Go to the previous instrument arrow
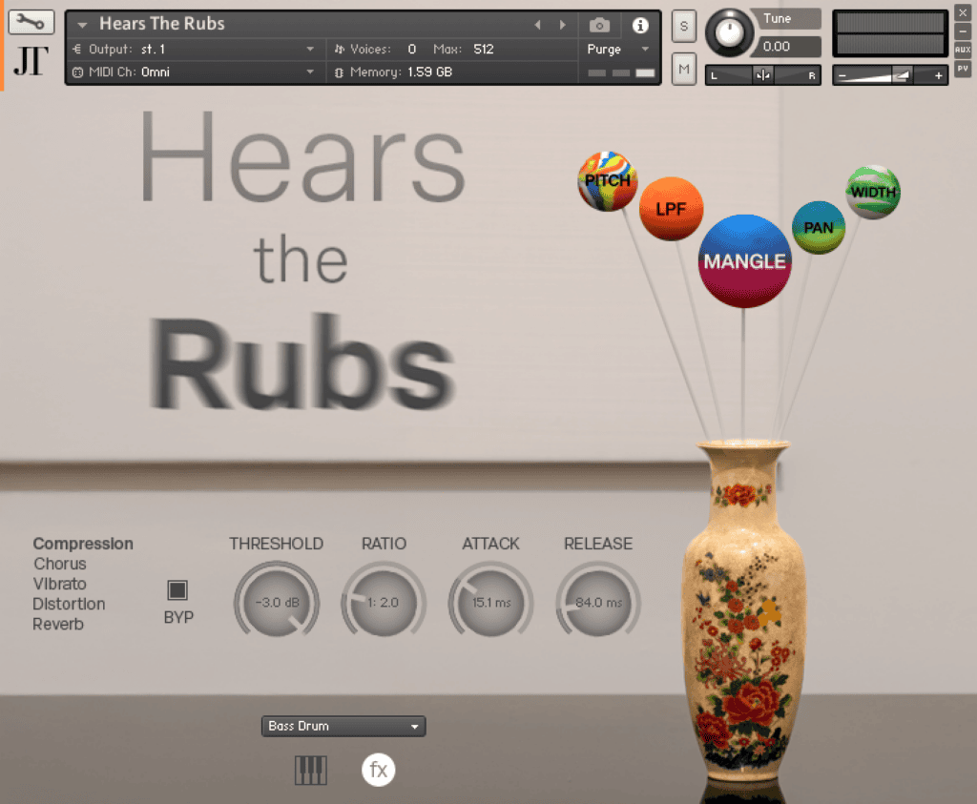The width and height of the screenshot is (977, 804). pos(537,25)
